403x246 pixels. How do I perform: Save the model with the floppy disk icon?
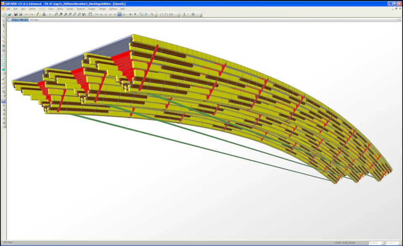16,14
